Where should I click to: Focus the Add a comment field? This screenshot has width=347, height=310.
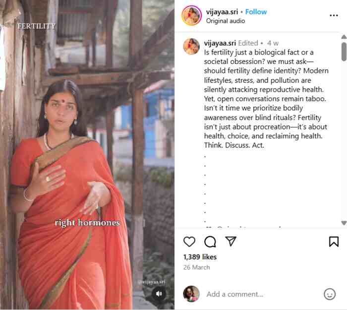263,294
